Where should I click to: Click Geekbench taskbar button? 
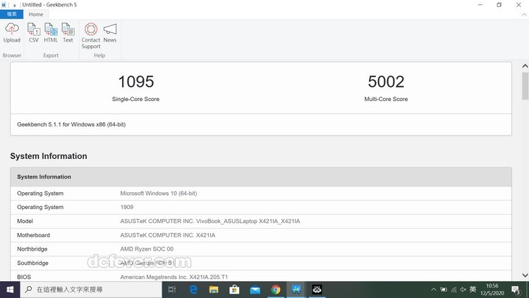click(x=296, y=290)
